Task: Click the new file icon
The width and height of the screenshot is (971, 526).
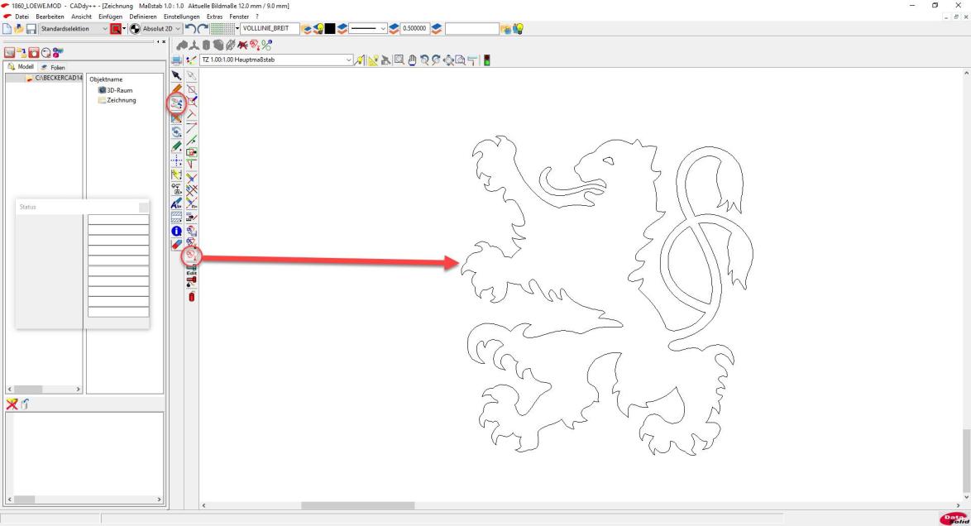Action: [x=7, y=28]
